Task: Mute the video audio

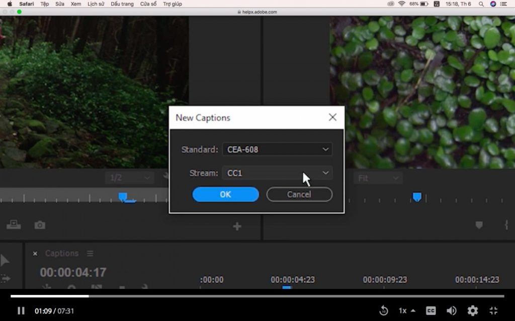Action: (x=451, y=310)
